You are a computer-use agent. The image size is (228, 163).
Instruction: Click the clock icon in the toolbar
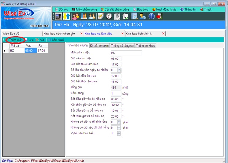click(x=109, y=16)
